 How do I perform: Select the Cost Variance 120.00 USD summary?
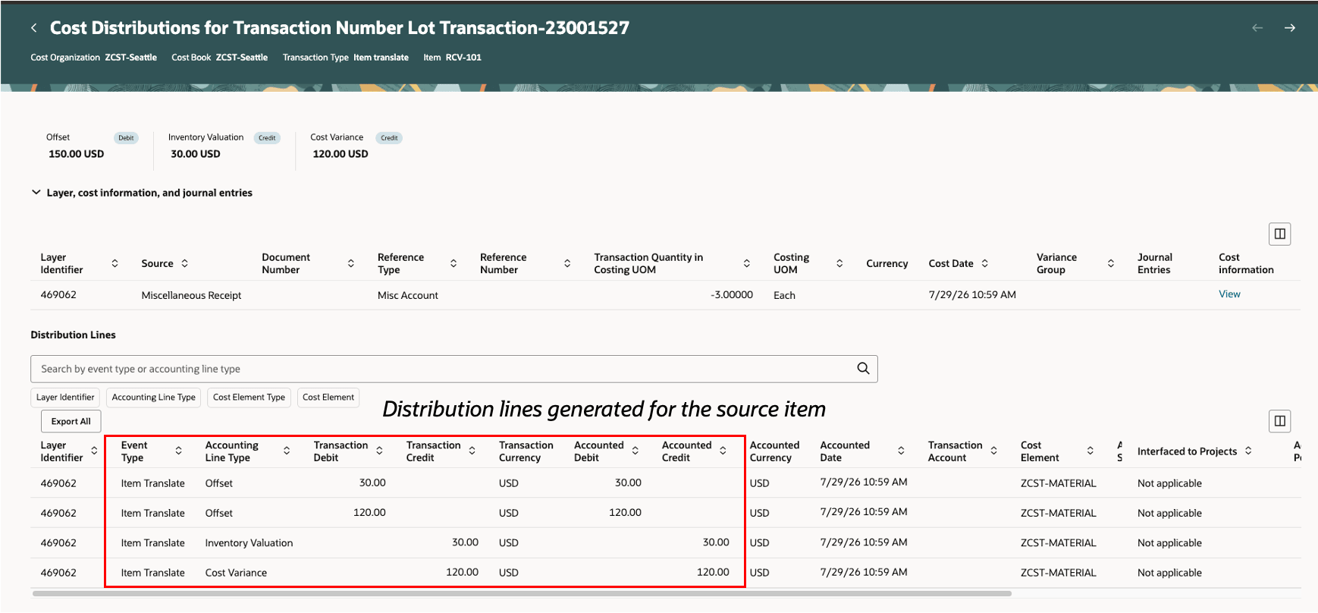tap(356, 146)
